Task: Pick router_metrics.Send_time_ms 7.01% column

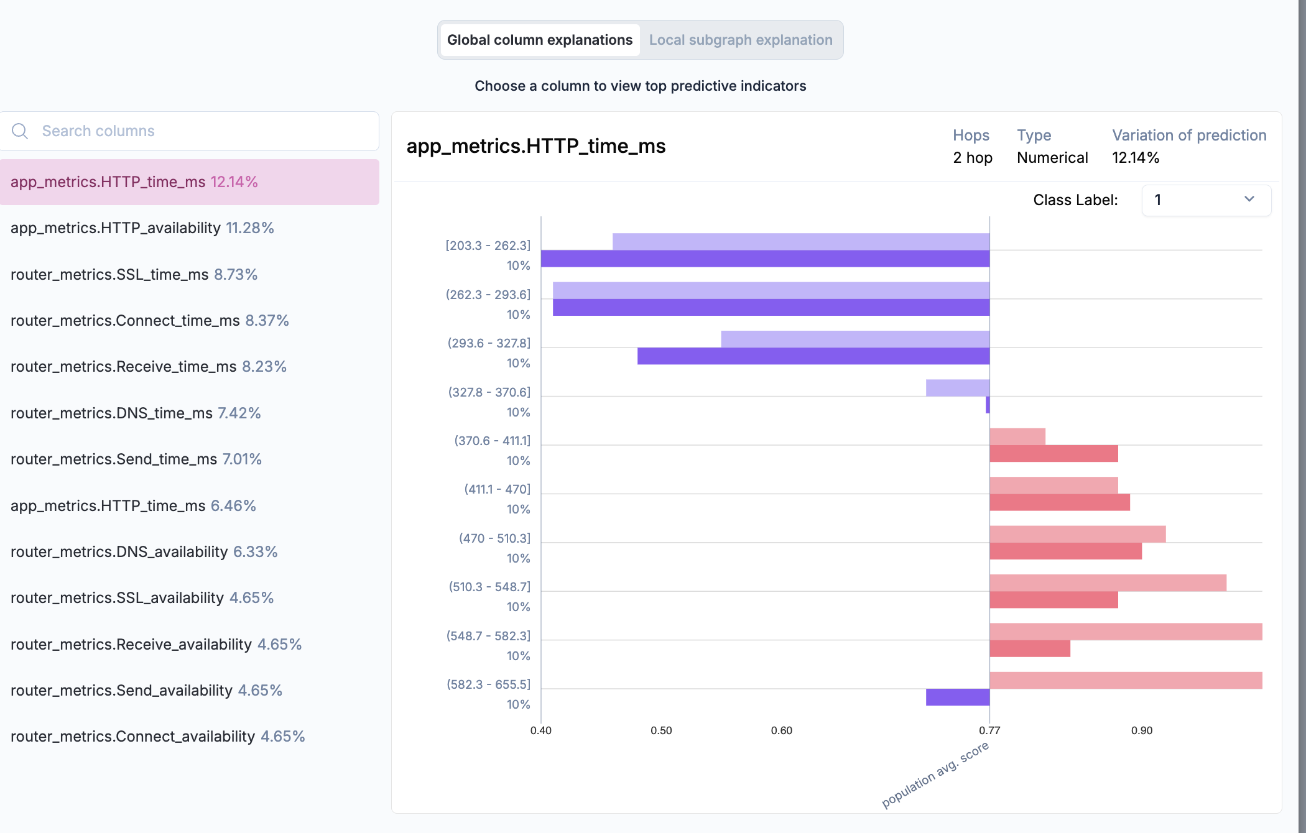Action: 136,459
